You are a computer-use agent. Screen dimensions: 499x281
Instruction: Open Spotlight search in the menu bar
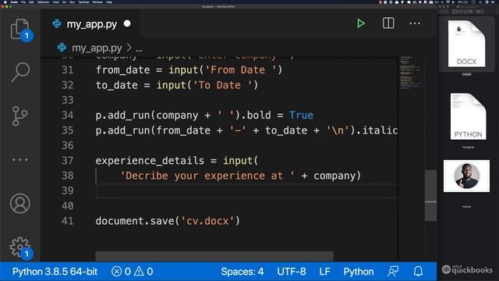480,2
